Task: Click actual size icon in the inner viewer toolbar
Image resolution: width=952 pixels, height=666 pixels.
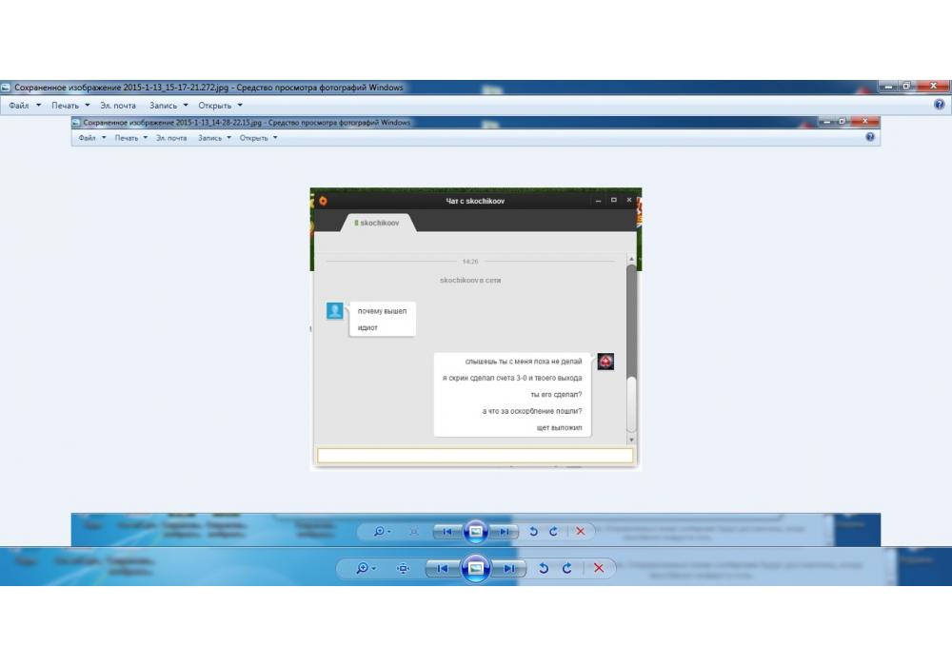Action: pos(413,532)
